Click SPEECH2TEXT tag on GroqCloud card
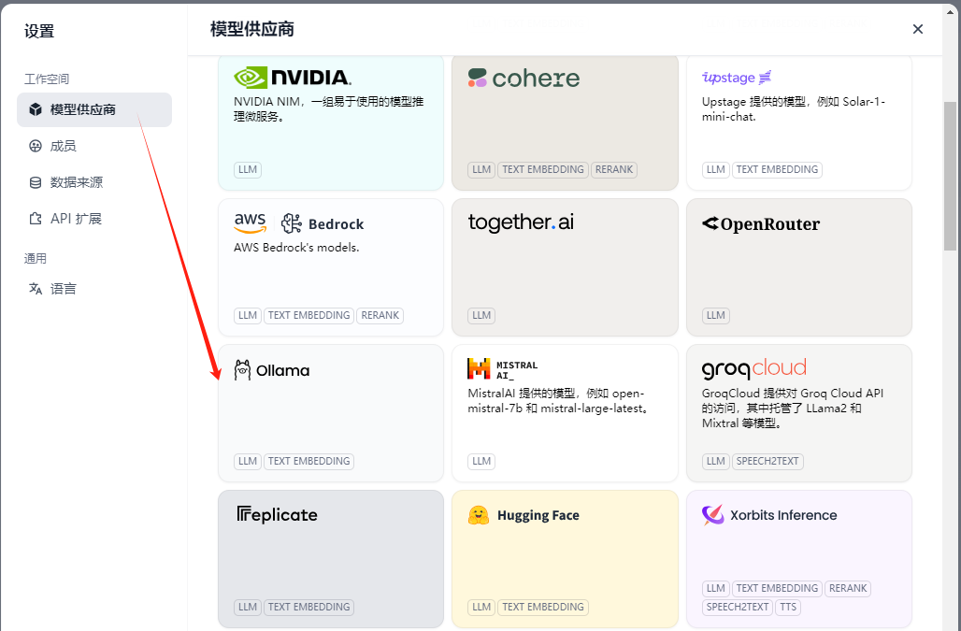The image size is (961, 631). click(767, 461)
